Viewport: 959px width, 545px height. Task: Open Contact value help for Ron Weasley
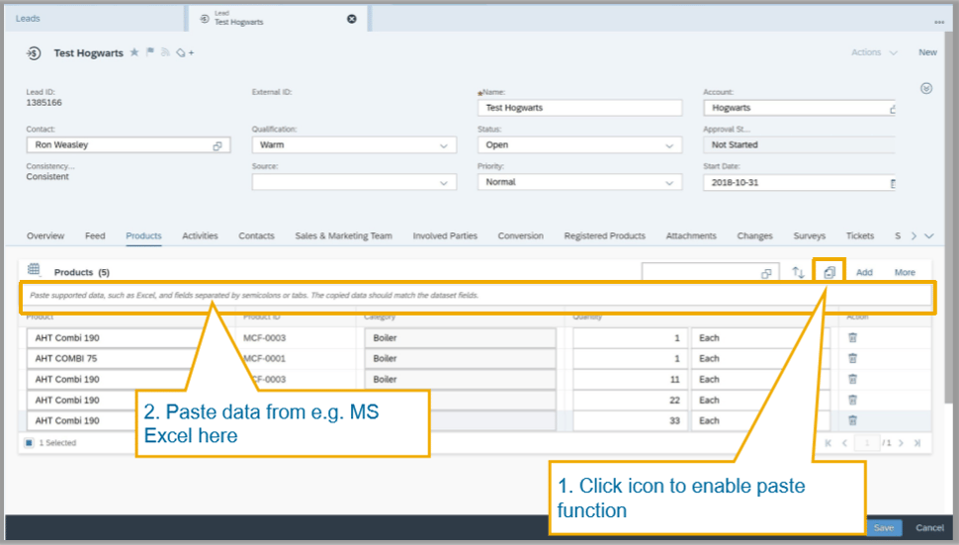pos(218,145)
